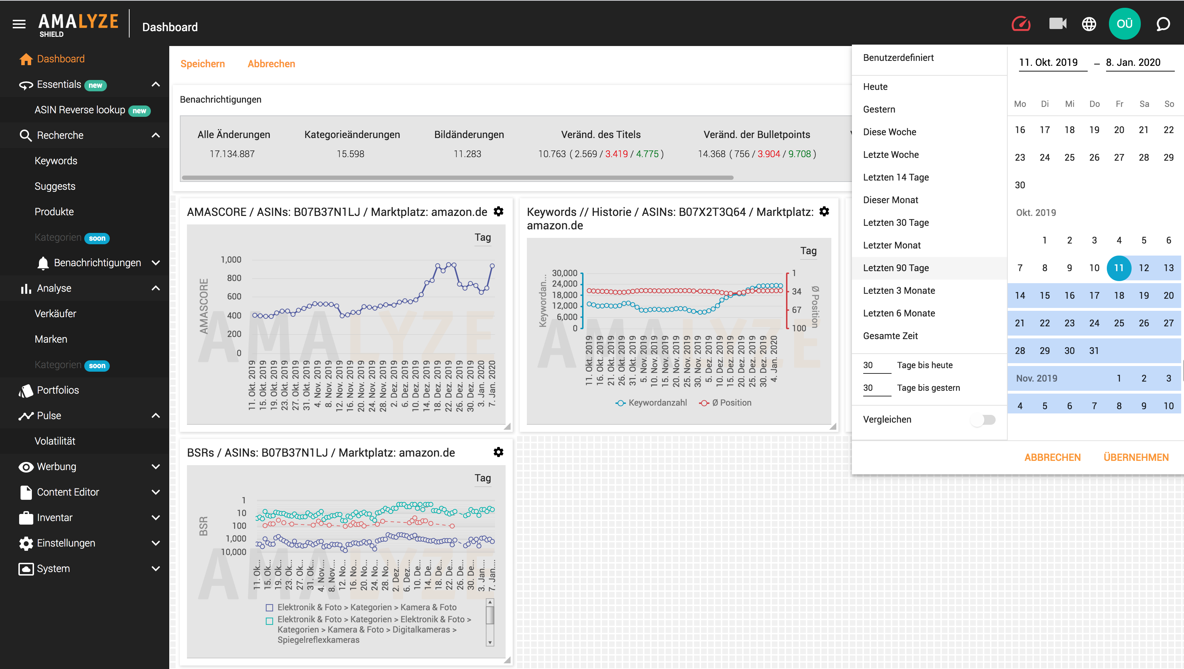1184x669 pixels.
Task: Click the Analyse bar chart icon
Action: tap(26, 288)
